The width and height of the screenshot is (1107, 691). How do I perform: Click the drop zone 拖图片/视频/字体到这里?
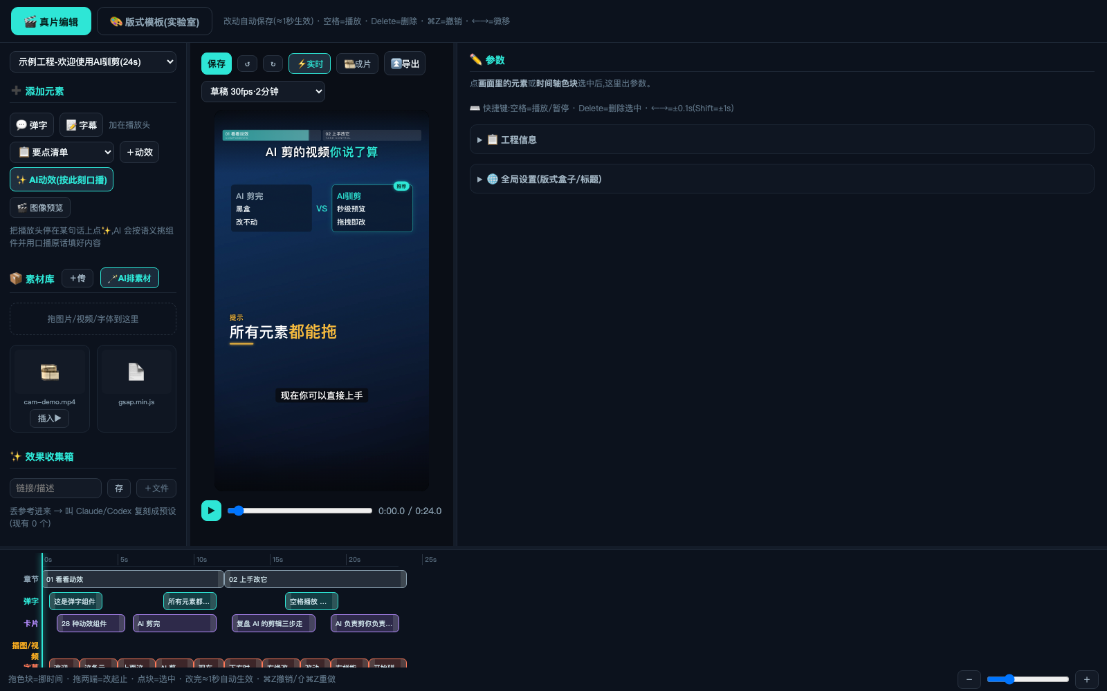93,319
